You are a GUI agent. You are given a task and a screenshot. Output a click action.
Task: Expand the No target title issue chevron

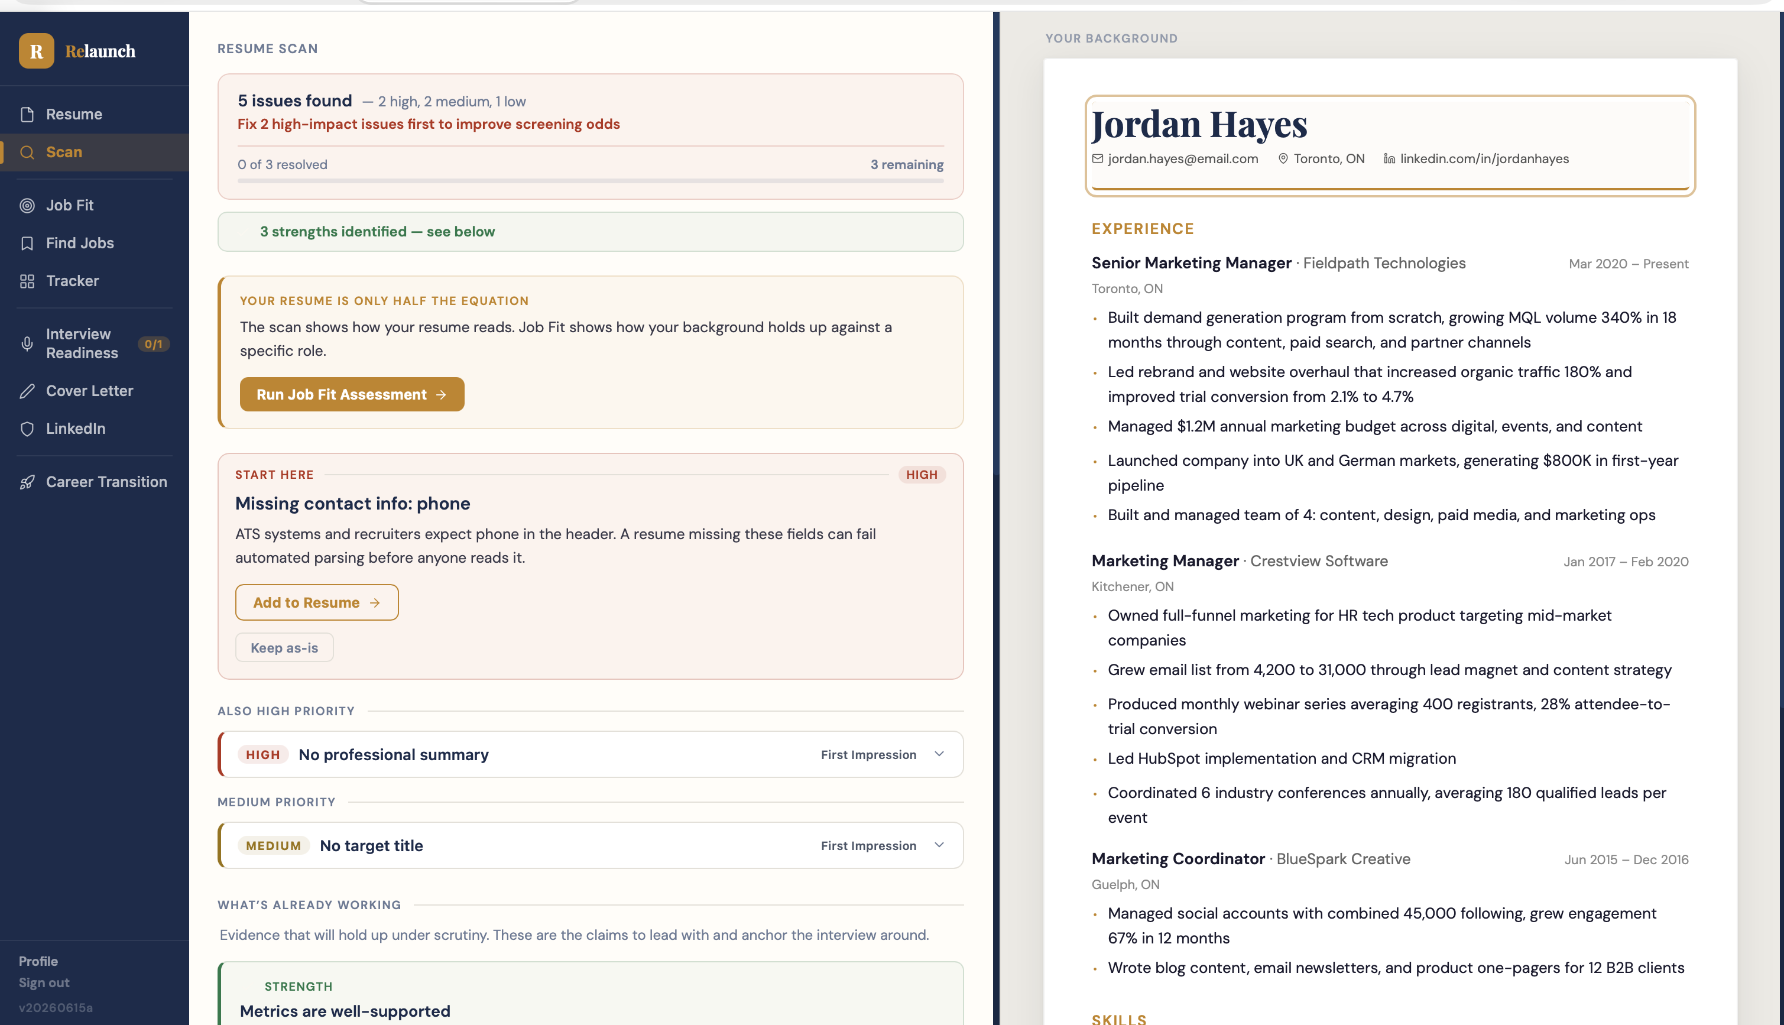(x=939, y=845)
